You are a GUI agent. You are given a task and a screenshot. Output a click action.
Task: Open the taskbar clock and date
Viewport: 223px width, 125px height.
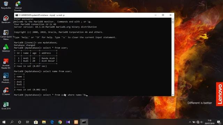pyautogui.click(x=209, y=122)
